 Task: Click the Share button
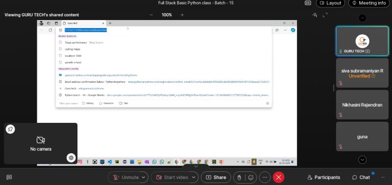216,177
